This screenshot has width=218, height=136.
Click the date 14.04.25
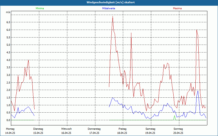click(10, 133)
